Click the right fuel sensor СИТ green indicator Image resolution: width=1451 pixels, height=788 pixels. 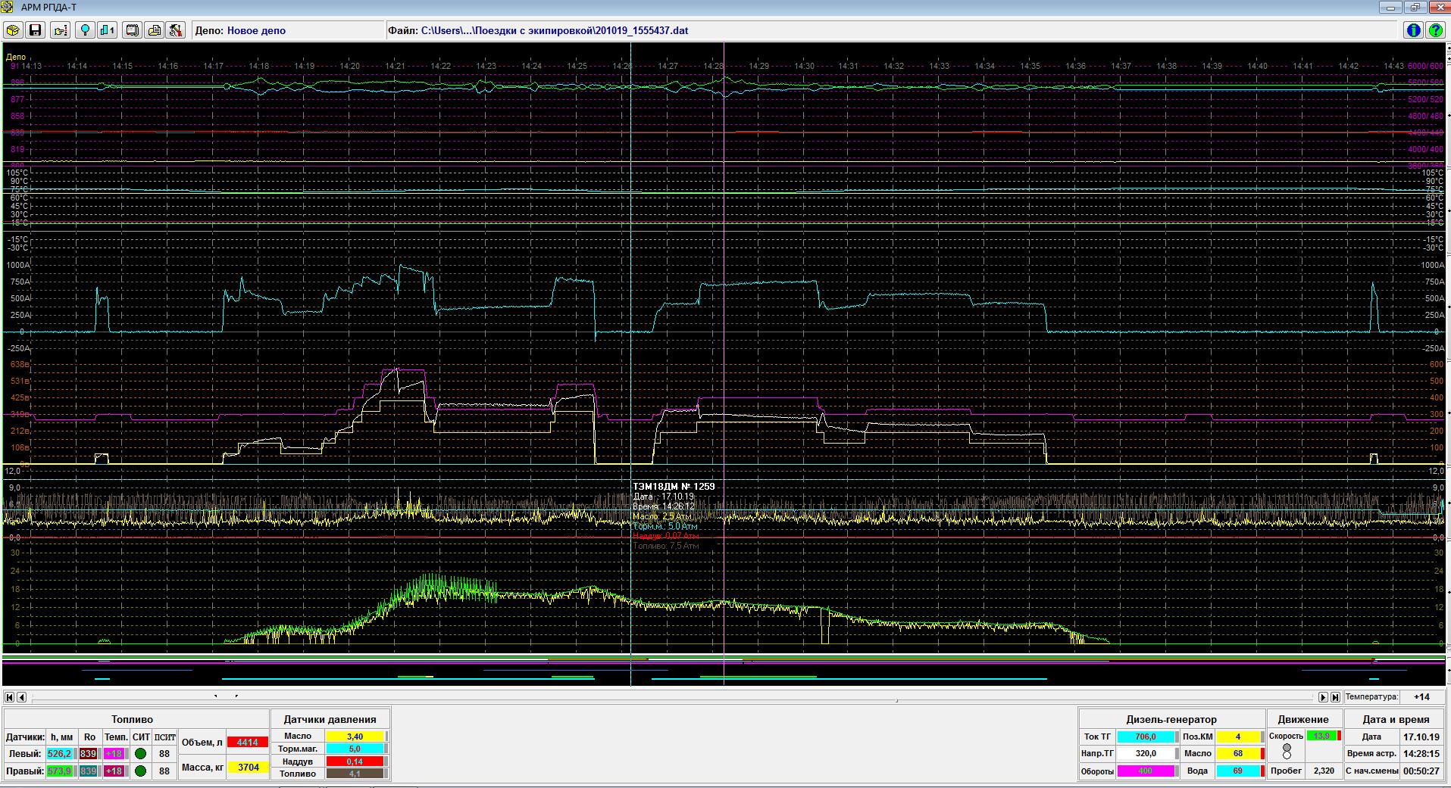pos(140,771)
